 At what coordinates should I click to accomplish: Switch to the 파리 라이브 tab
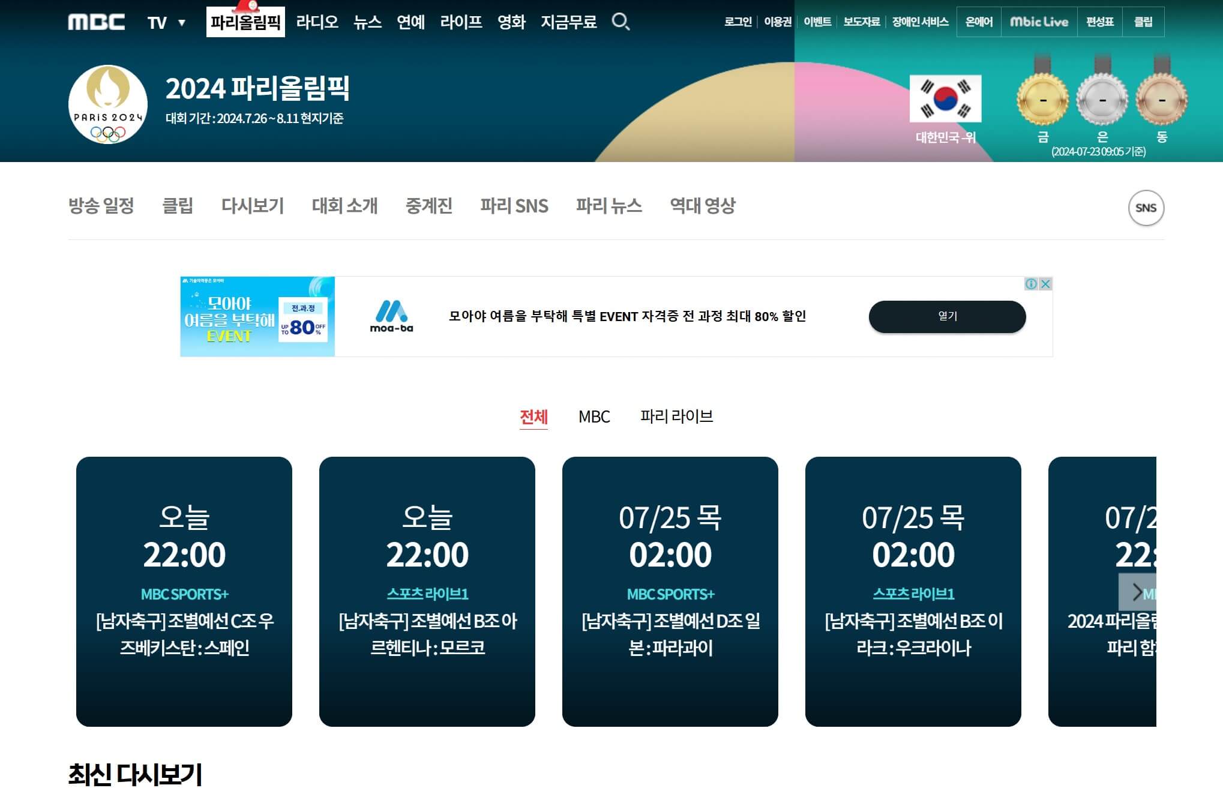pos(677,417)
